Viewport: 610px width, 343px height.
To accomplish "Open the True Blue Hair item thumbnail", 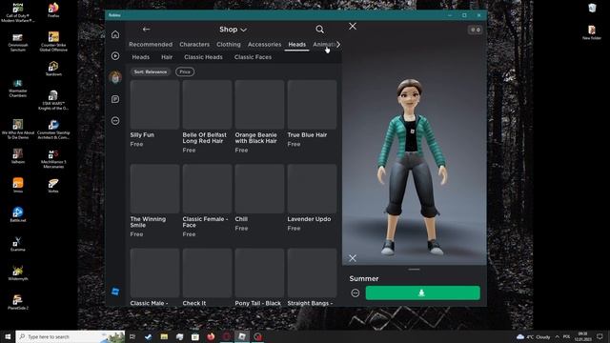I will coord(312,105).
